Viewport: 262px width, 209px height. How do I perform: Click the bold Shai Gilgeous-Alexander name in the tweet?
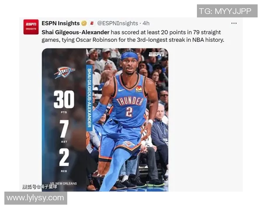[x=76, y=32]
